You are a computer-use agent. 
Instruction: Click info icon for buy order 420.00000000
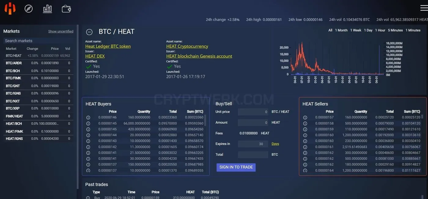[88, 129]
